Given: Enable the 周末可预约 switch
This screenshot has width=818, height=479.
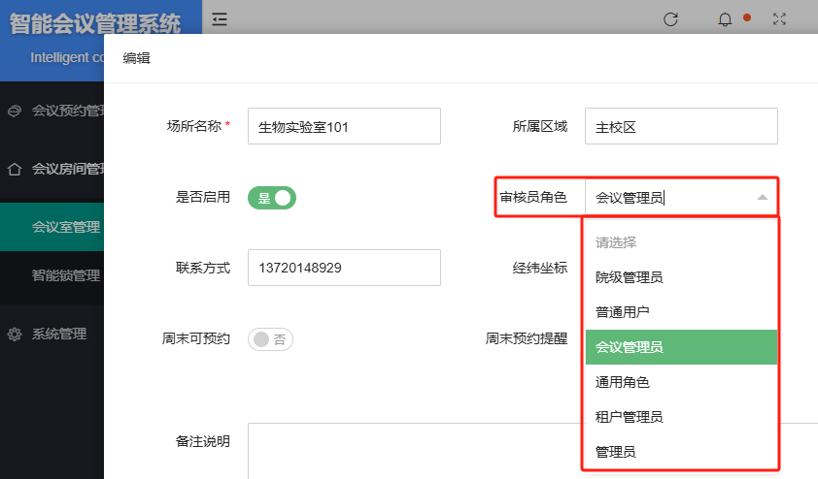Looking at the screenshot, I should (x=271, y=339).
